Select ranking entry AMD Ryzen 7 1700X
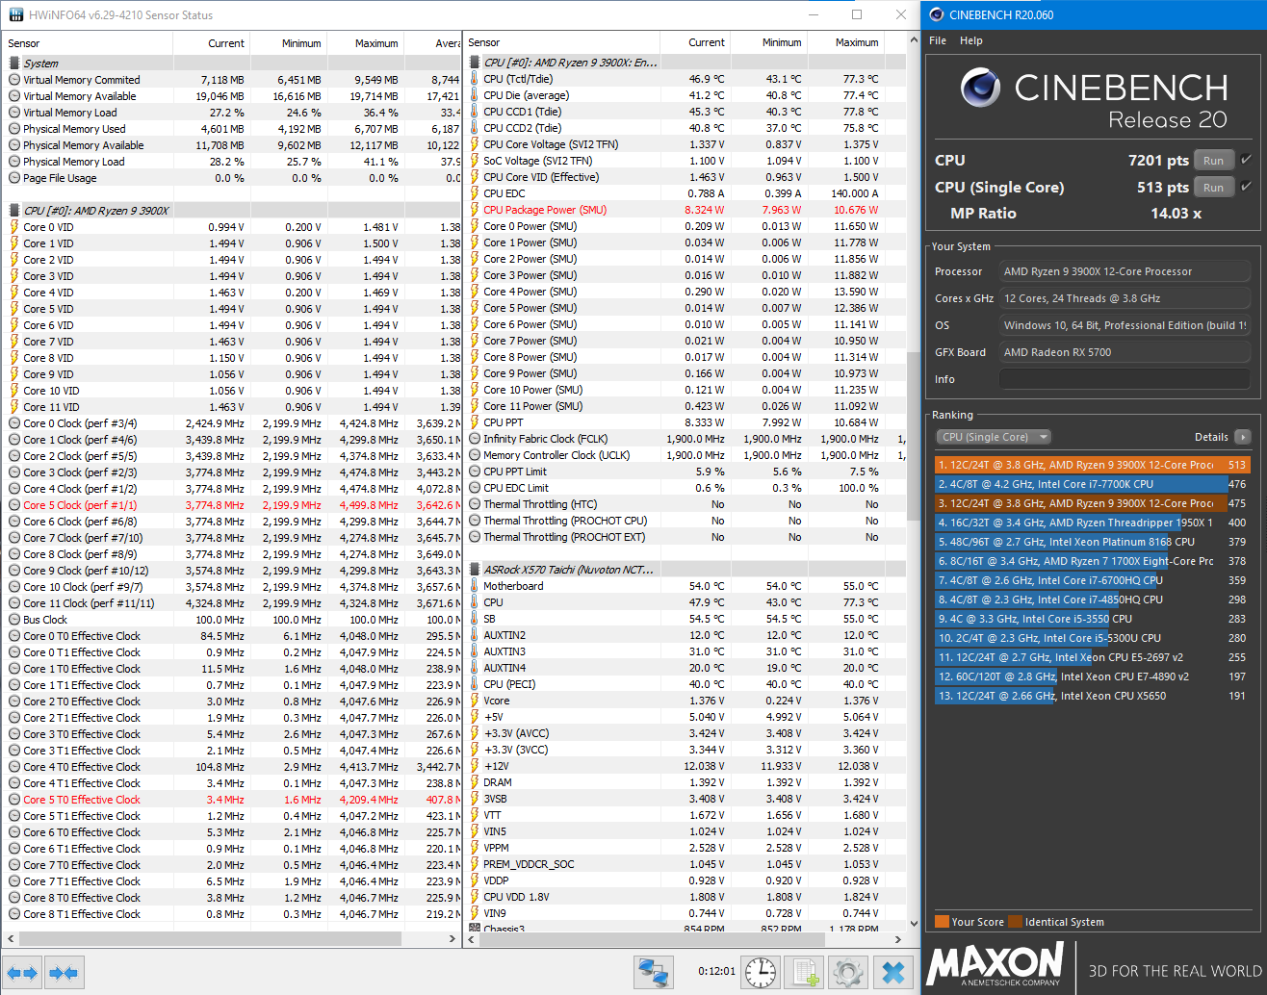Screen dimensions: 1267x995 point(1093,561)
